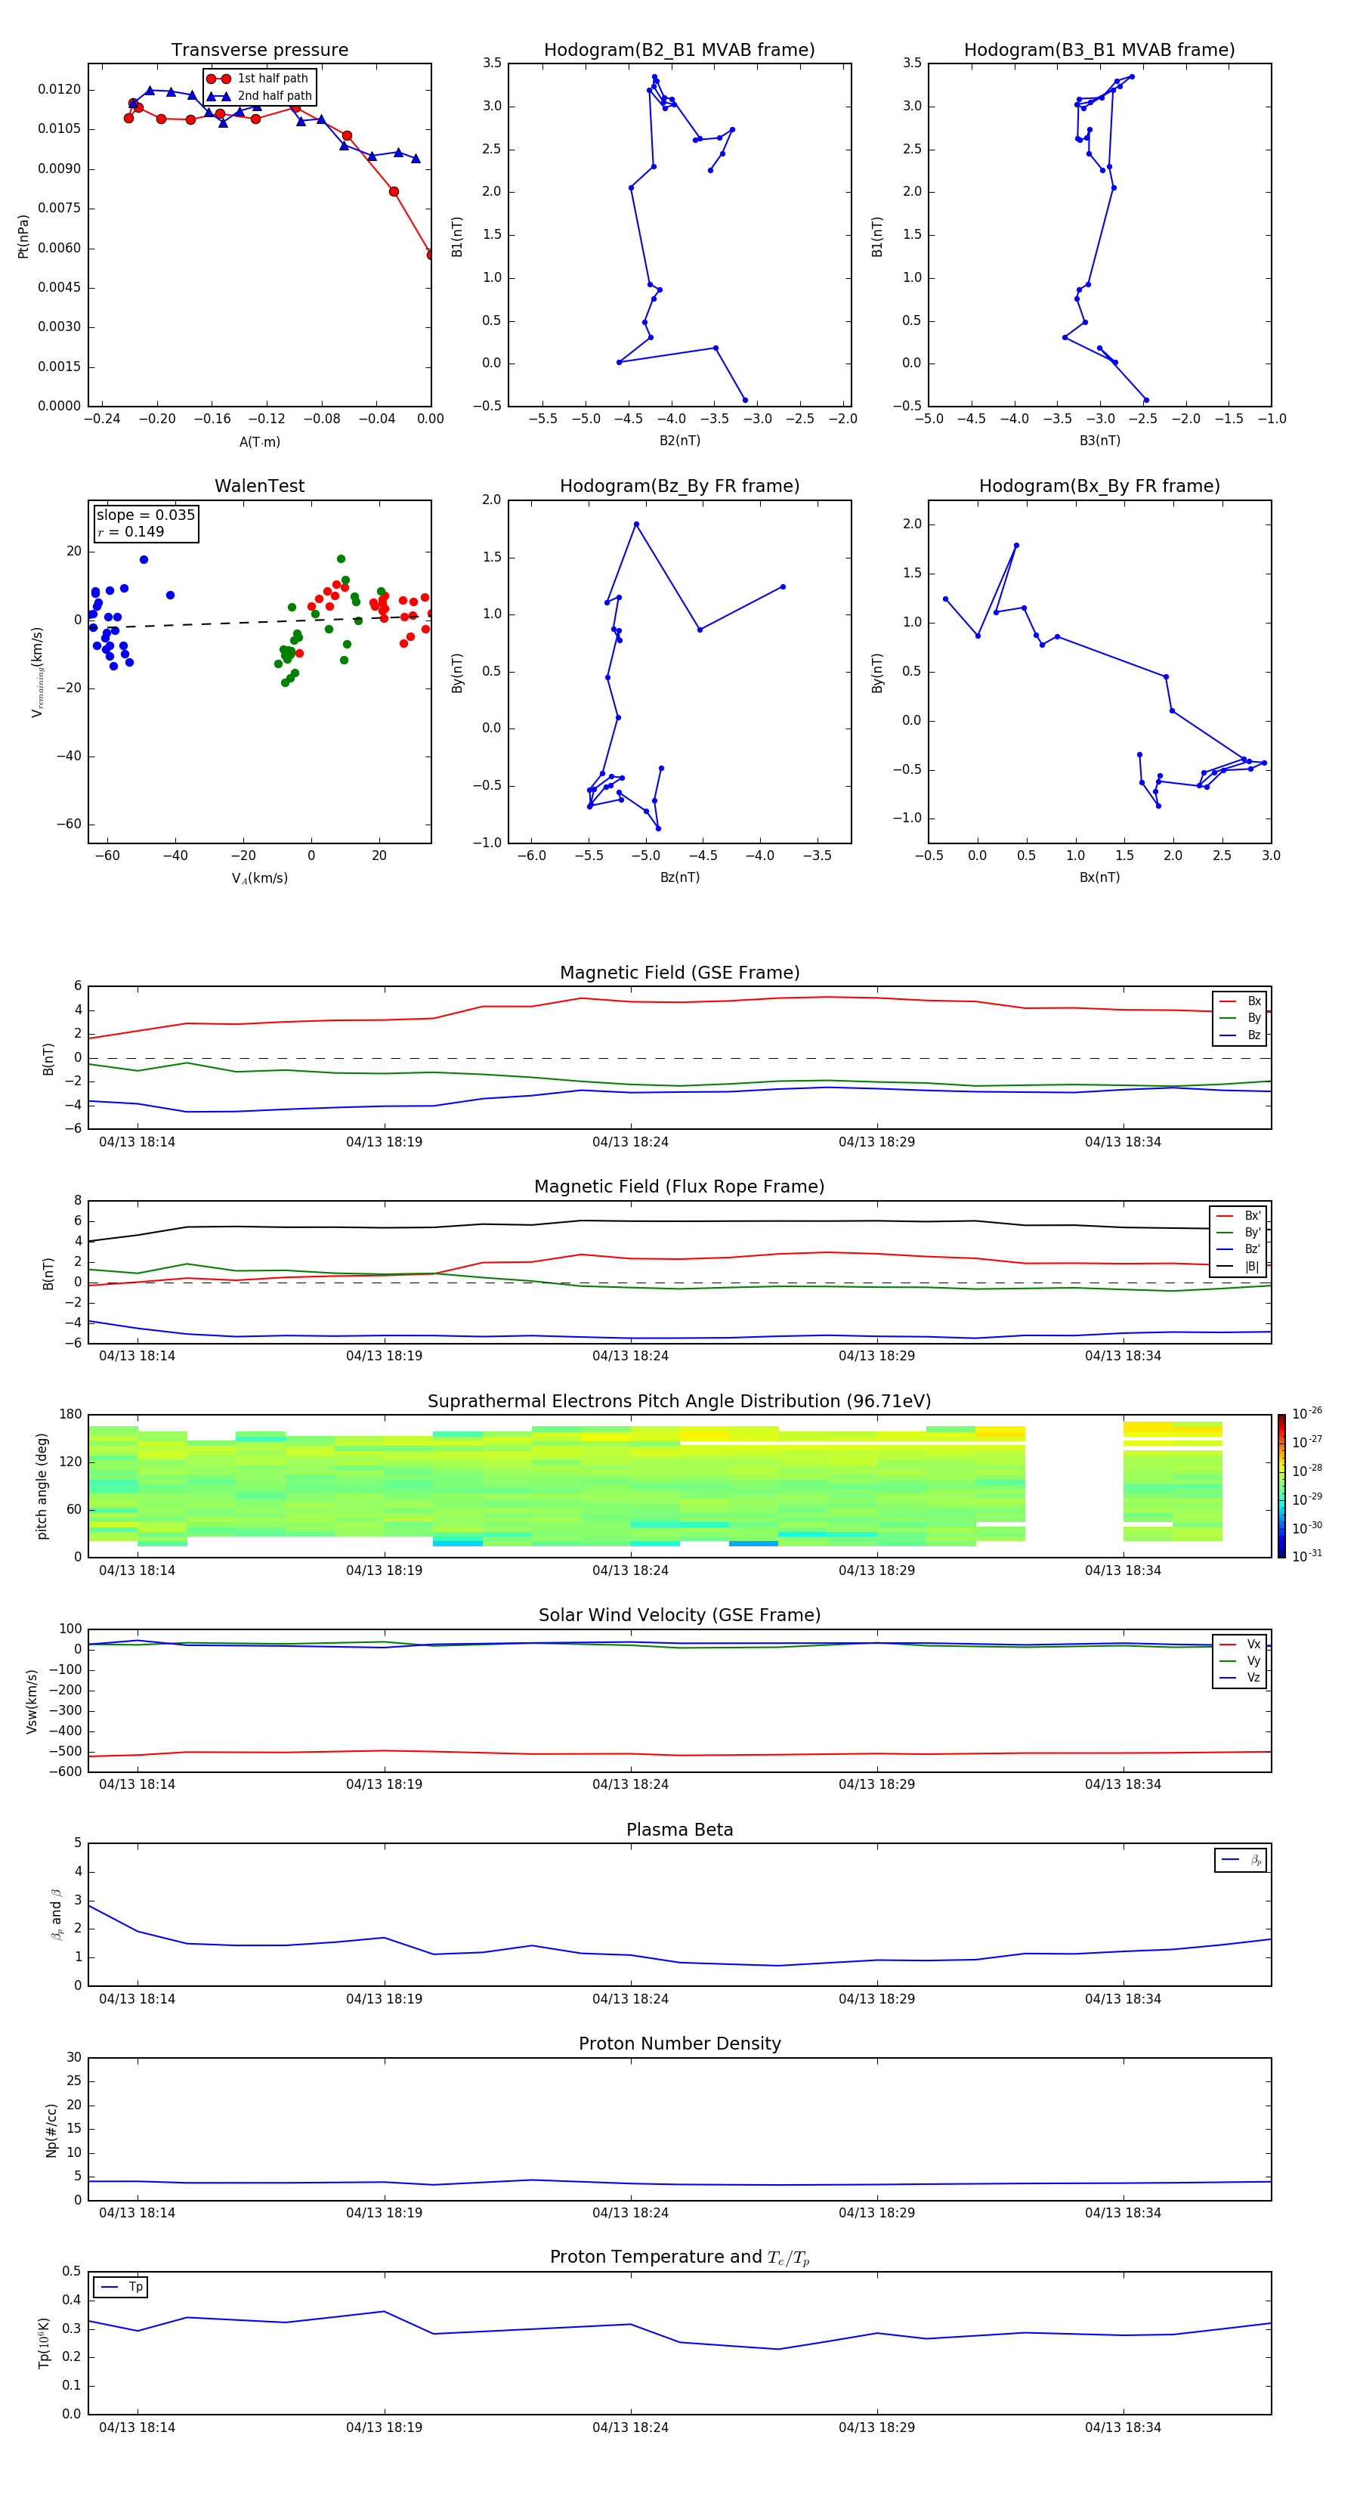This screenshot has width=1360, height=2494.
Task: Click the "r = 0.149" annotation
Action: coord(131,531)
